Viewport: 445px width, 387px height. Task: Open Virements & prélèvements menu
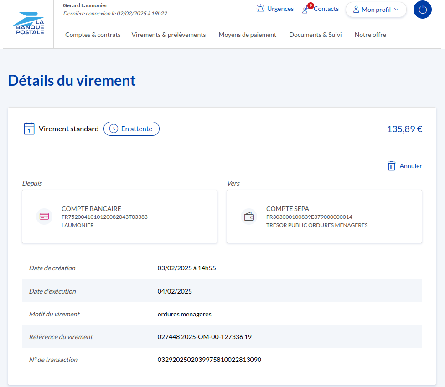(169, 35)
